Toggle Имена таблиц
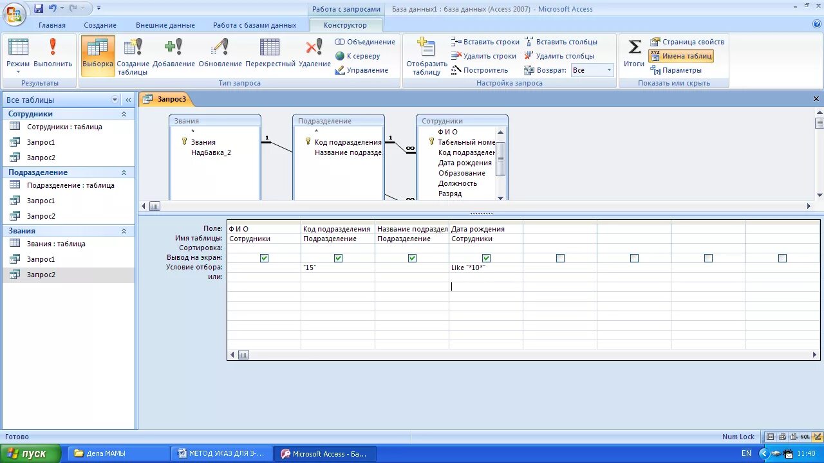 [x=681, y=56]
